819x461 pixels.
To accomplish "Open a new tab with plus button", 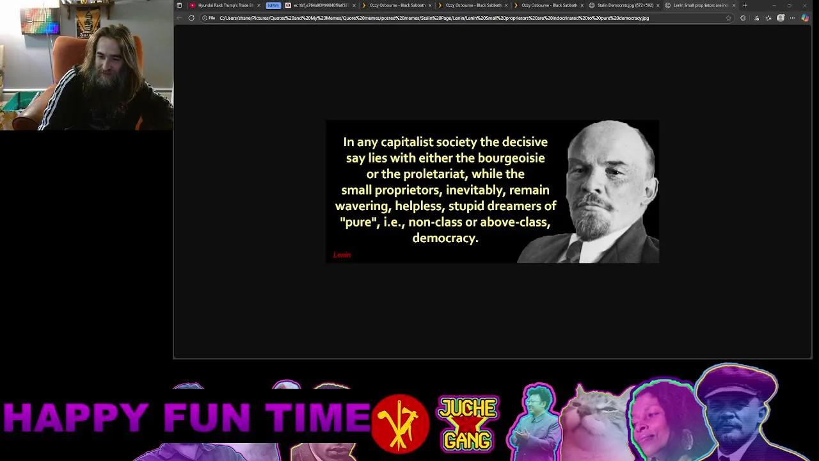I will 745,5.
